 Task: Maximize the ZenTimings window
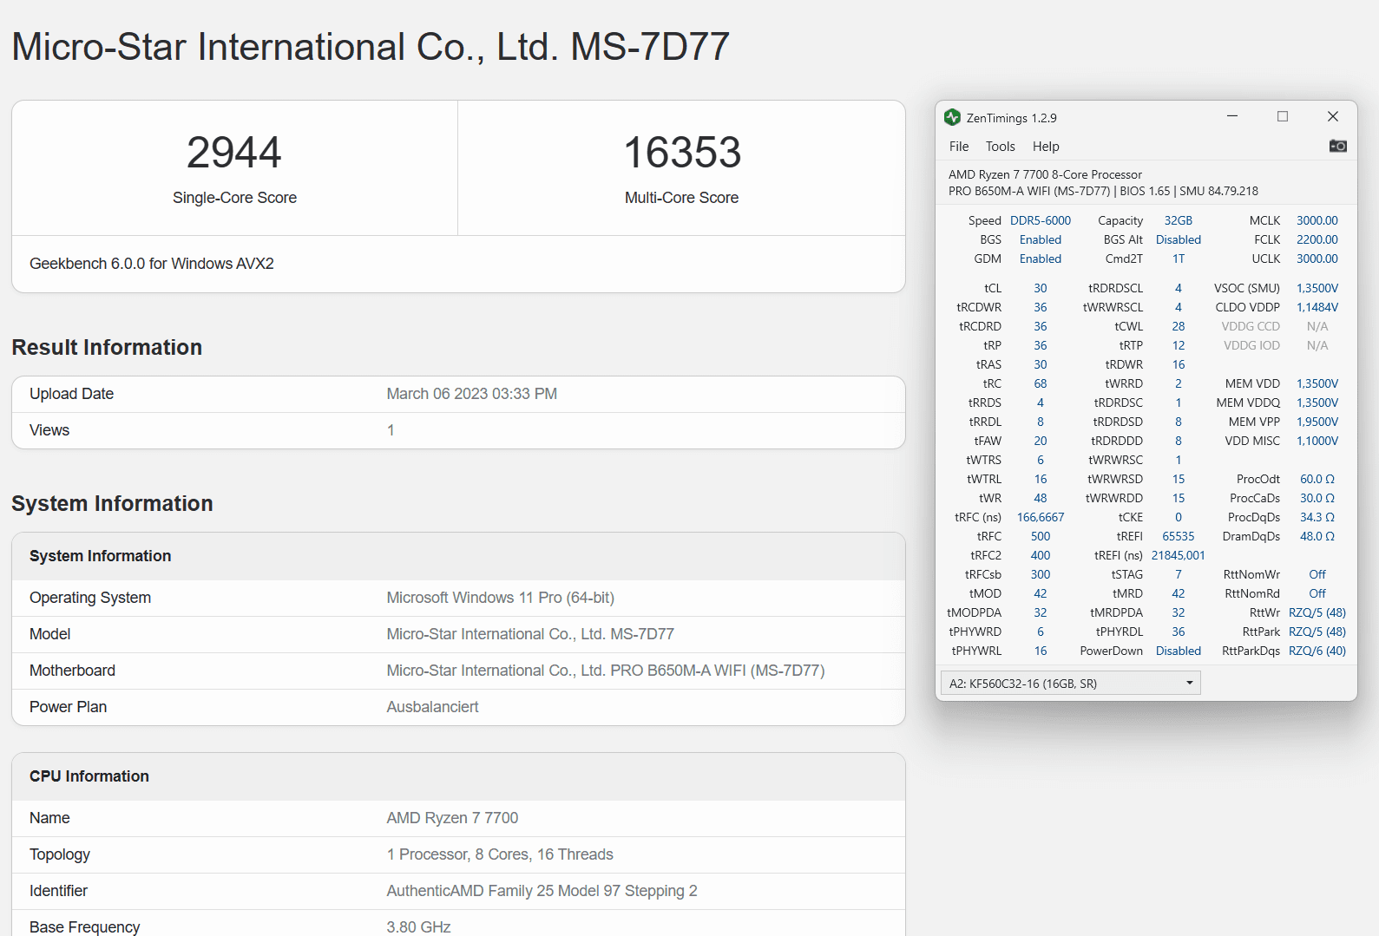pyautogui.click(x=1282, y=116)
